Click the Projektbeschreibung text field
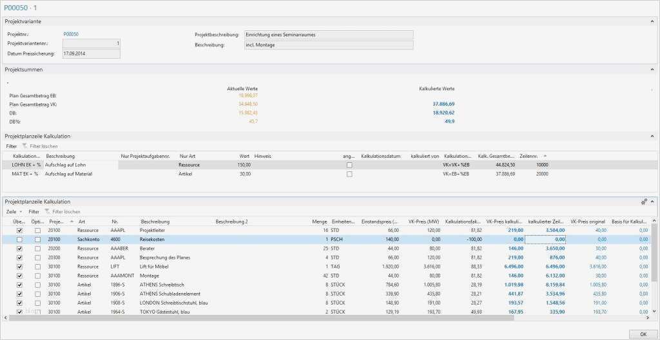This screenshot has height=340, width=660. coord(328,35)
